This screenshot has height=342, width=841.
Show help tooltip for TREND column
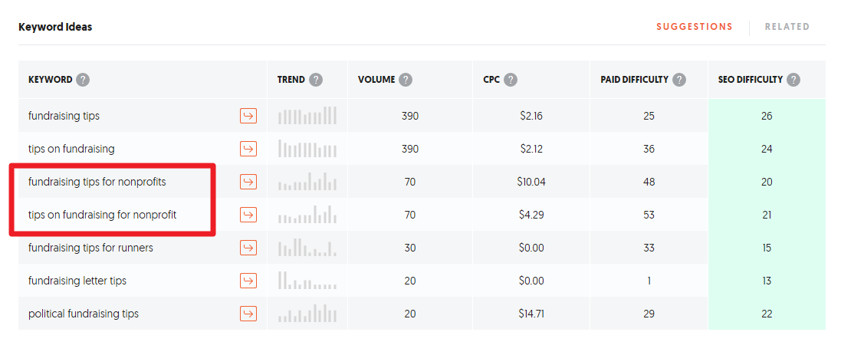coord(316,80)
